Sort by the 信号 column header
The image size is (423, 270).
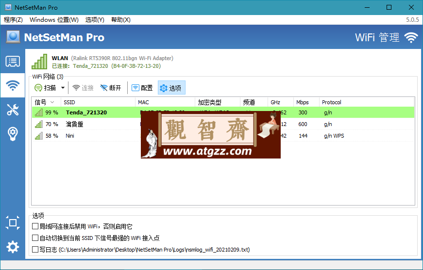coord(47,102)
